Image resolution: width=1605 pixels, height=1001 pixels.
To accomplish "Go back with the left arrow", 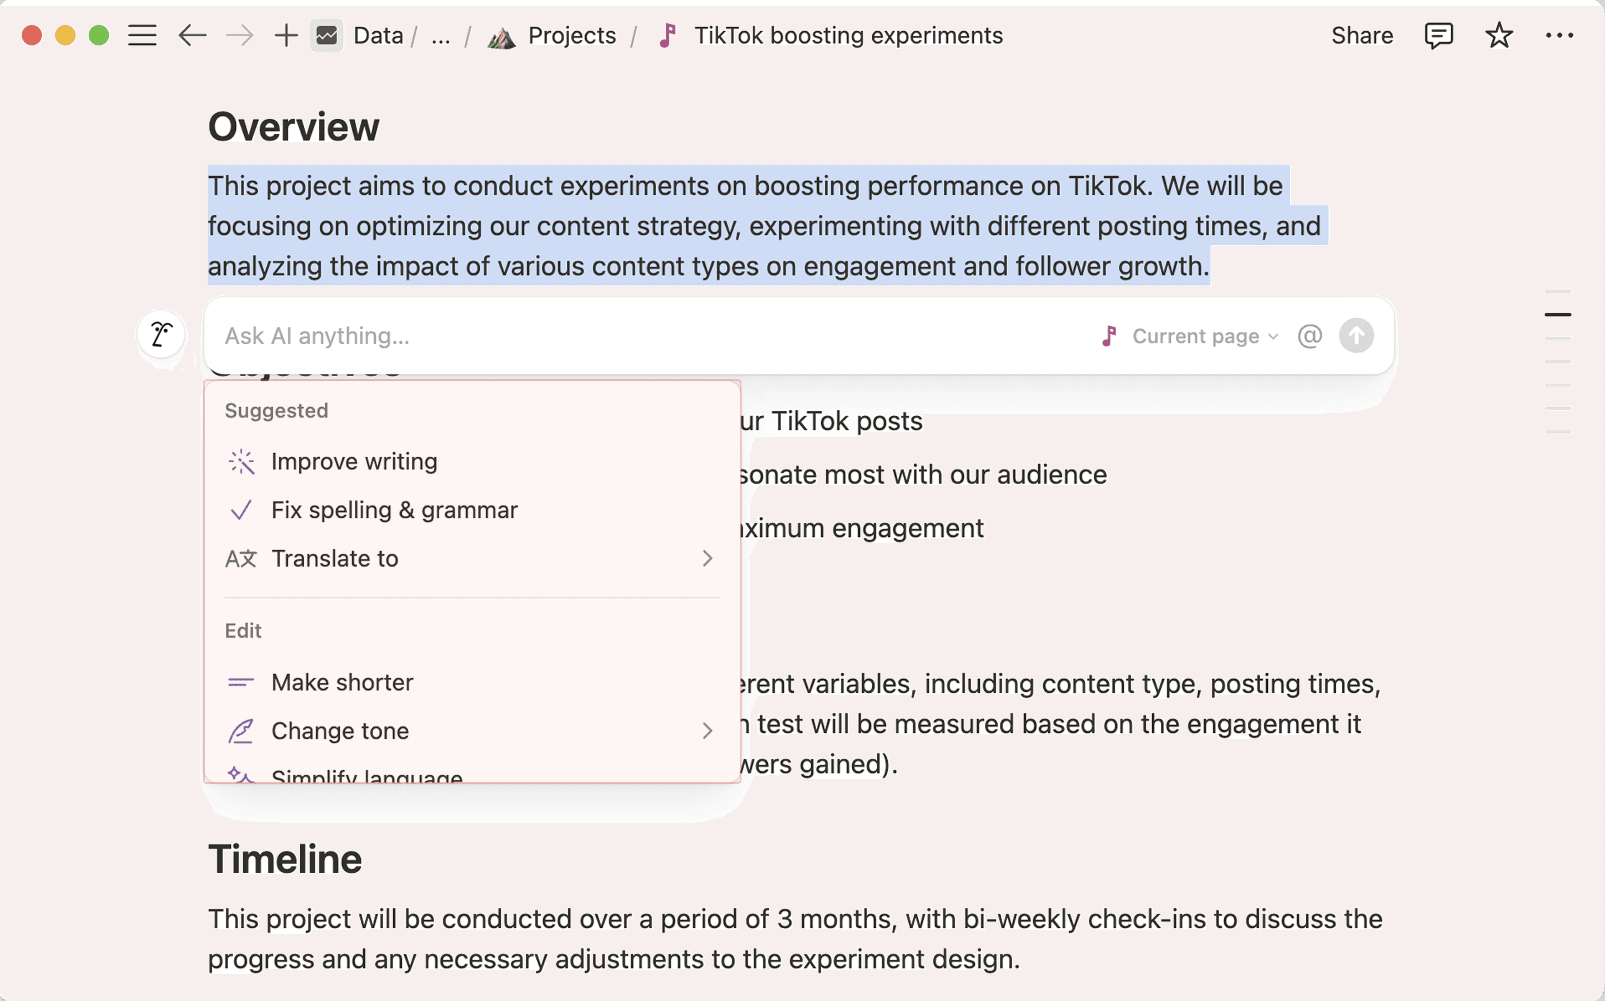I will pyautogui.click(x=192, y=35).
